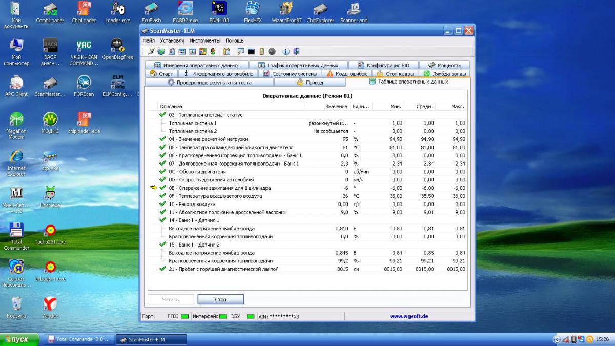Click the person figure icon in ScanMaster toolbar
This screenshot has width=615, height=346.
point(213,51)
